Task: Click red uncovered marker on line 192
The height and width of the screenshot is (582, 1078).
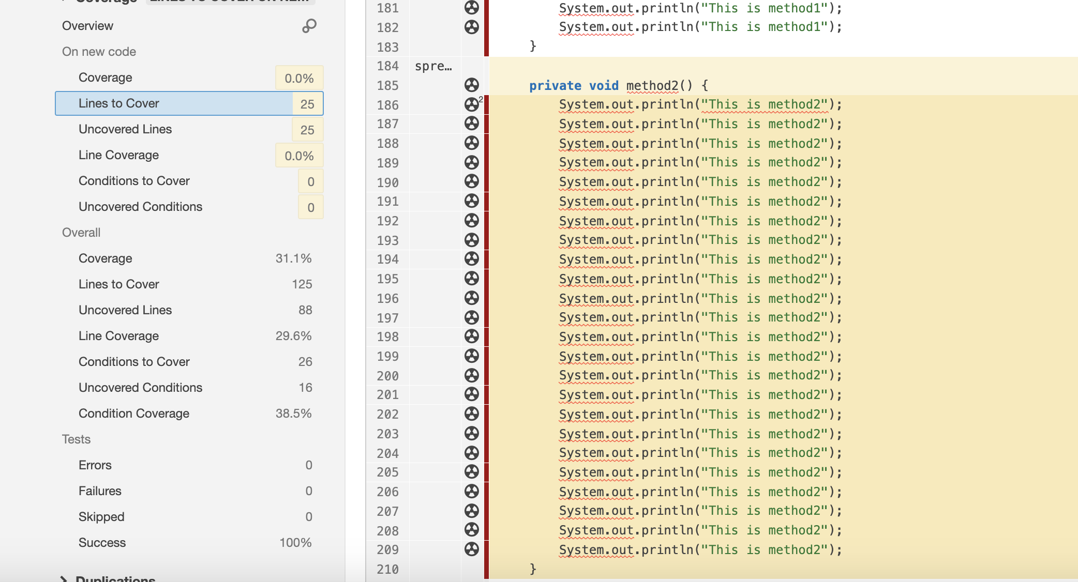Action: [486, 221]
